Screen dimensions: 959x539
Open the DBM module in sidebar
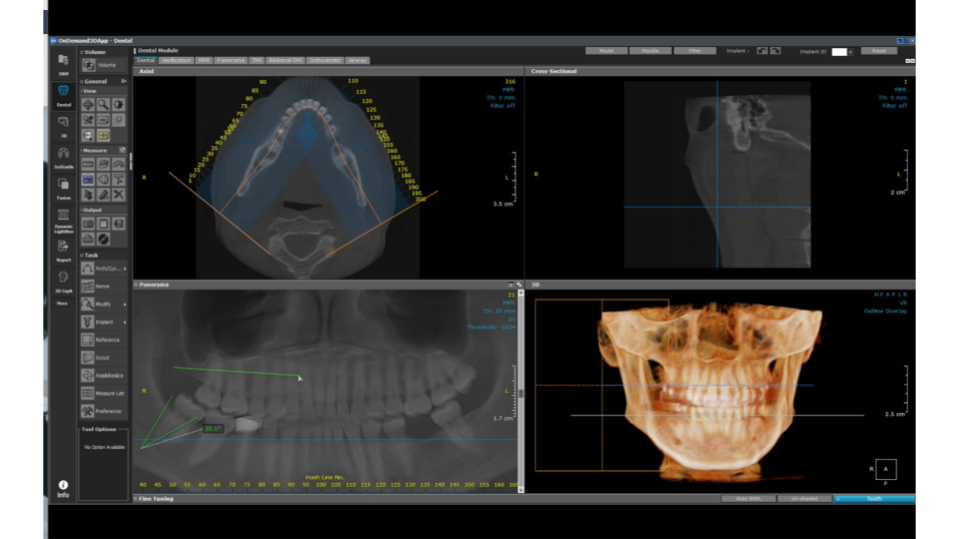(63, 64)
